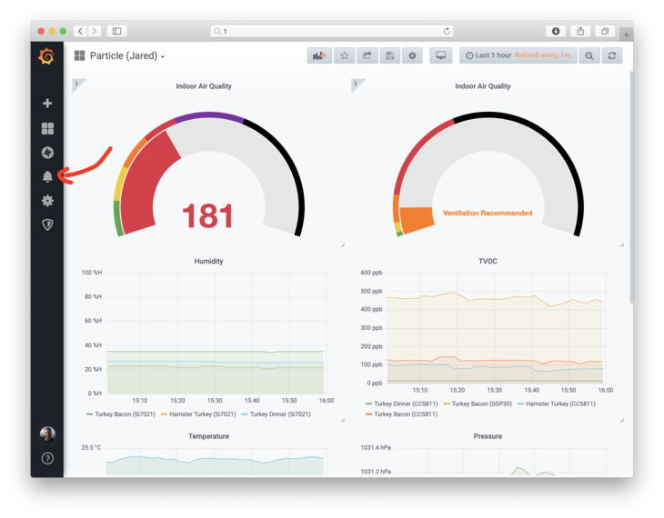Show info on right Indoor Air Quality panel
The width and height of the screenshot is (664, 518).
(x=357, y=84)
